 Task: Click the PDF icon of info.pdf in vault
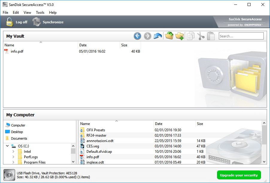click(x=7, y=51)
